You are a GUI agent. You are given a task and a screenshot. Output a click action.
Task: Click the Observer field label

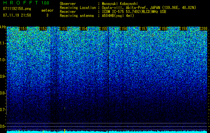click(x=68, y=4)
